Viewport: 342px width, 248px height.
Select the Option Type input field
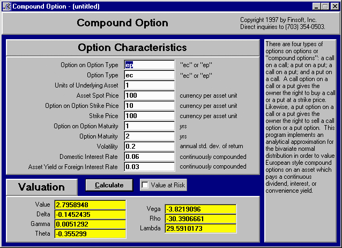tap(149, 75)
